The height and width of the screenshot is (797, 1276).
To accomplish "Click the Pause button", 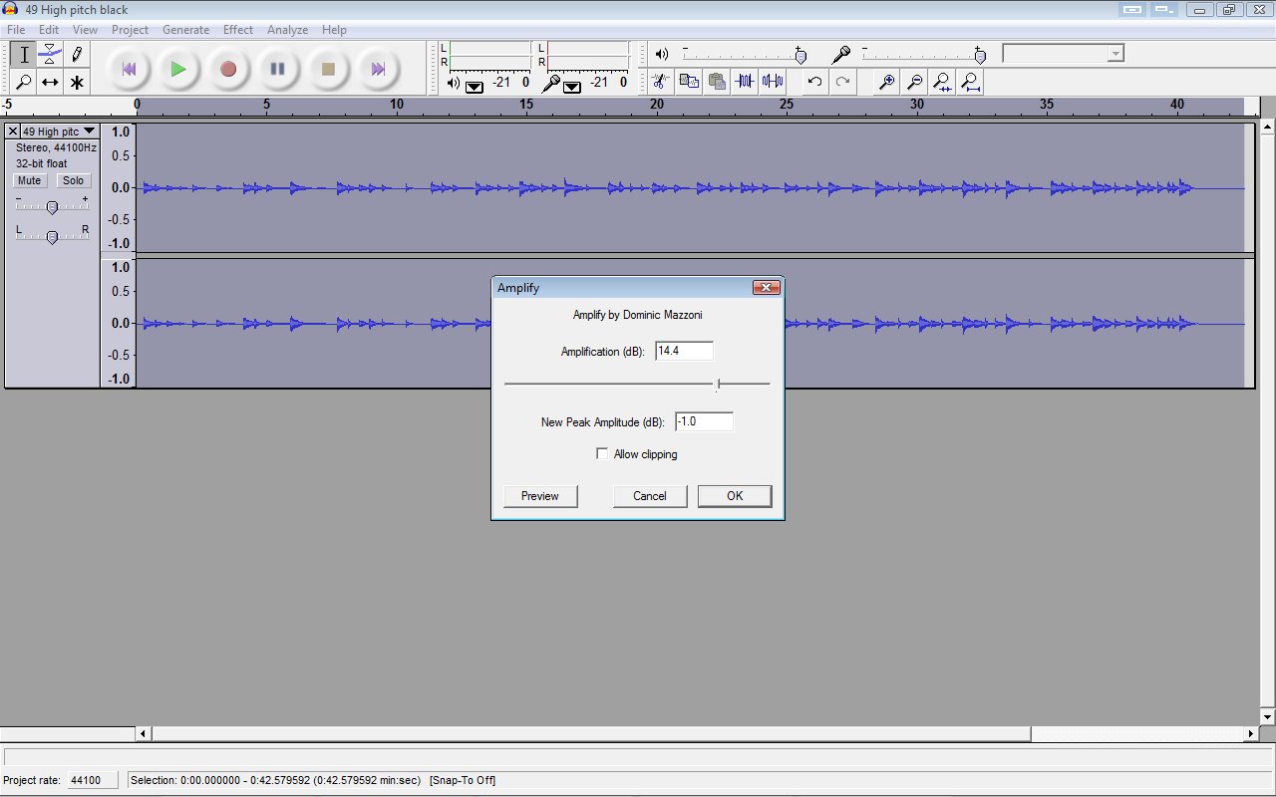I will coord(278,69).
